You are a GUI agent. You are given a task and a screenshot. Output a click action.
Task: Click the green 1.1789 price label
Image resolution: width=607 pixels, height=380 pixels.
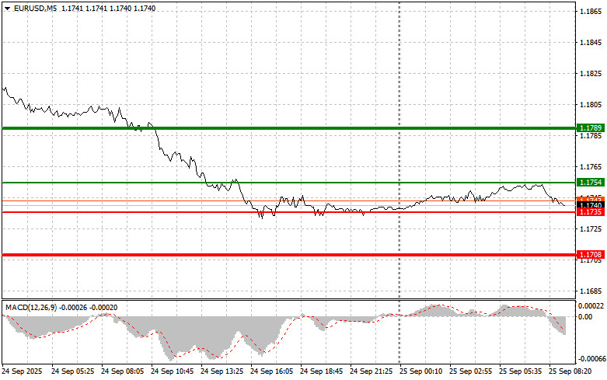pos(587,127)
